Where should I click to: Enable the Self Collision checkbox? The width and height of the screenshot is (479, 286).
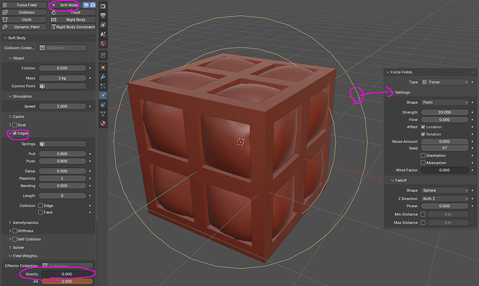pos(15,239)
